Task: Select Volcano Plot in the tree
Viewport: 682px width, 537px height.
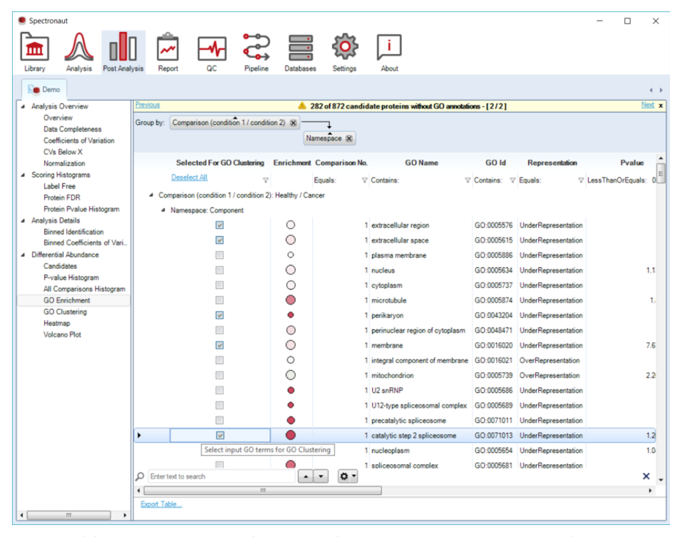Action: tap(62, 335)
